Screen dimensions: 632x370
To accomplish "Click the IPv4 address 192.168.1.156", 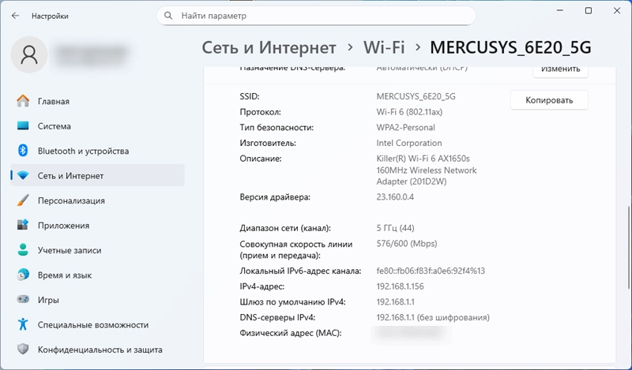I will point(401,286).
